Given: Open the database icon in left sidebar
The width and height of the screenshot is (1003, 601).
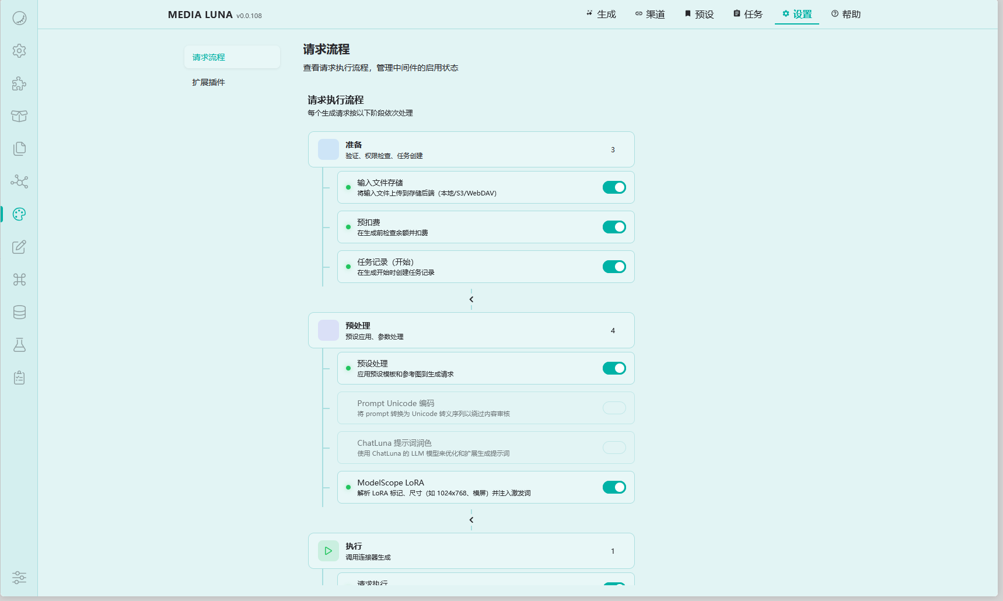Looking at the screenshot, I should point(19,312).
